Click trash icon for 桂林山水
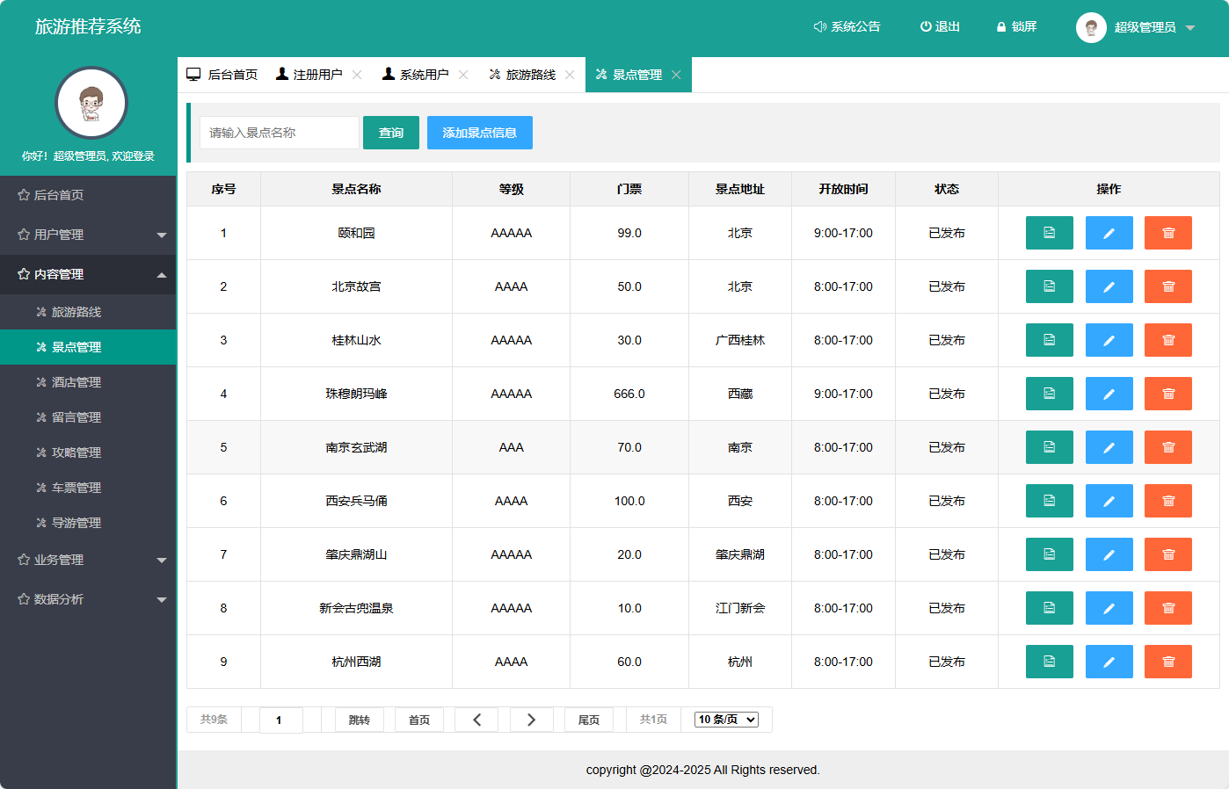 pyautogui.click(x=1168, y=340)
